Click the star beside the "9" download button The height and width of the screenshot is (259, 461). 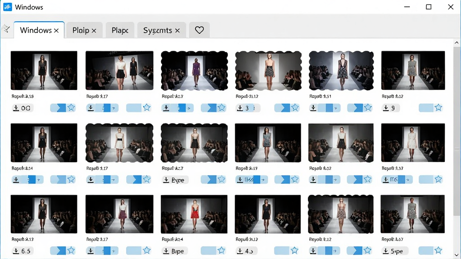click(x=438, y=108)
